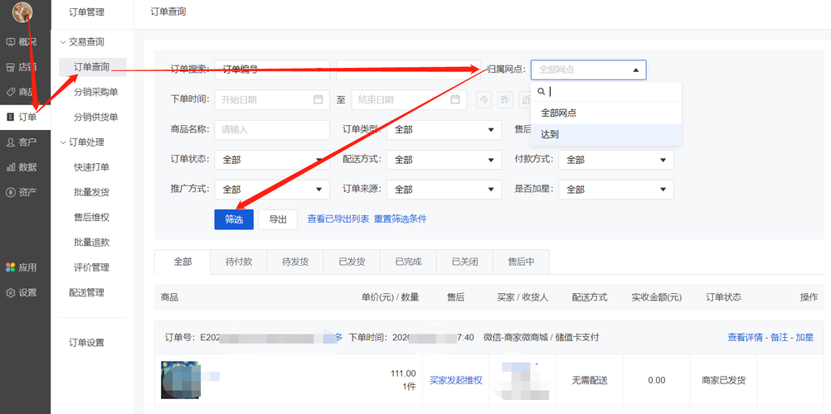
Task: Click search icon in 归属网点 dropdown
Action: (x=541, y=92)
